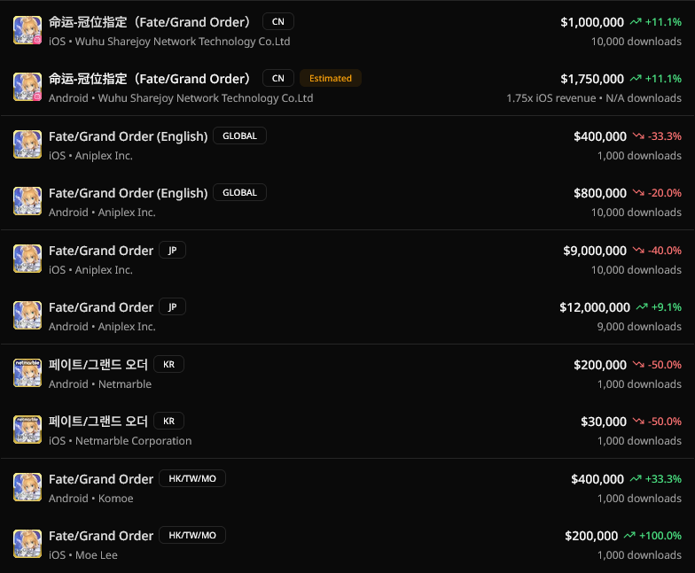Click the Netmarble Corporation iOS KR app icon
The width and height of the screenshot is (695, 573).
tap(27, 430)
